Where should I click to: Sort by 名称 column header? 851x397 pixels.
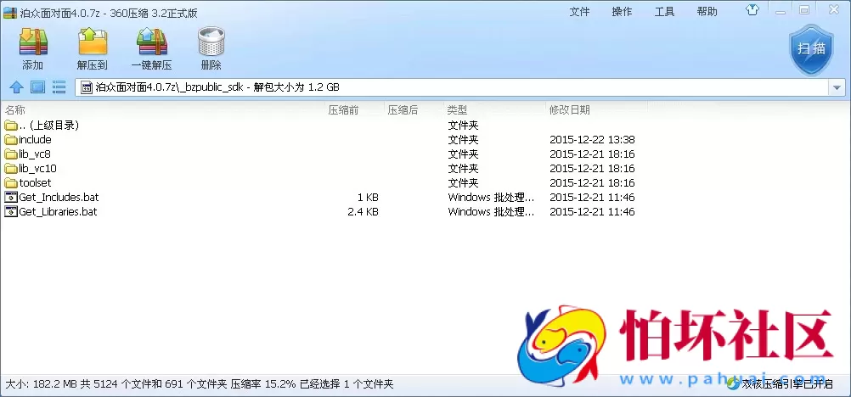coord(15,110)
